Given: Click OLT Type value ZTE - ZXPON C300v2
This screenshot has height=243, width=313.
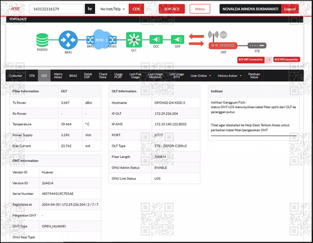Looking at the screenshot, I should 170,146.
